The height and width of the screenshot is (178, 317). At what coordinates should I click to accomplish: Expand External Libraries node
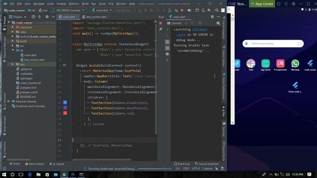pyautogui.click(x=8, y=101)
